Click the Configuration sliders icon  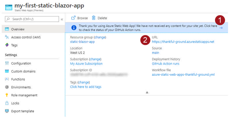coord(7,63)
